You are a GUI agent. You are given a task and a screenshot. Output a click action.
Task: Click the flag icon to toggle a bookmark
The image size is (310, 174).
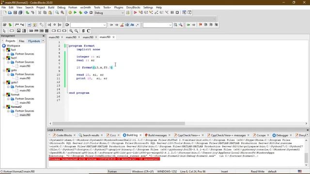[201, 25]
